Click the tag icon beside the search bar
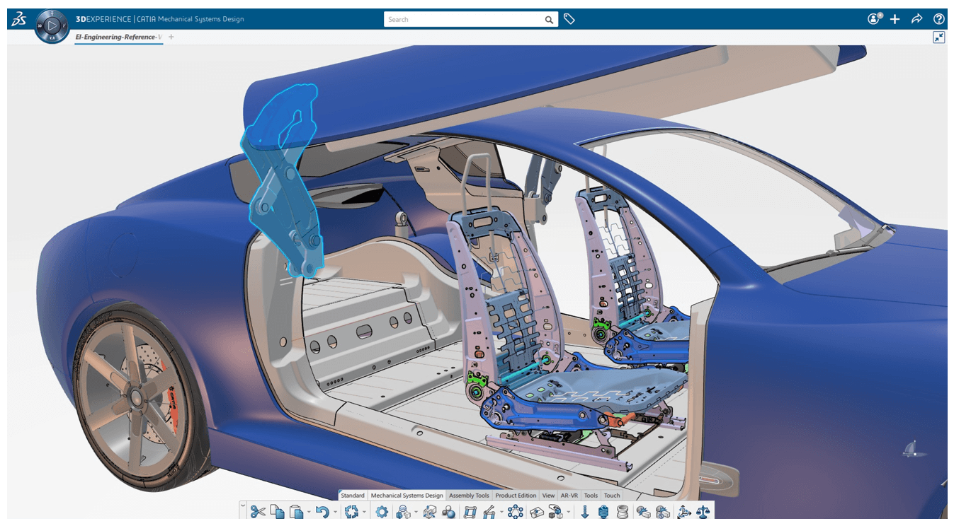Screen dimensions: 954x526 coord(569,19)
